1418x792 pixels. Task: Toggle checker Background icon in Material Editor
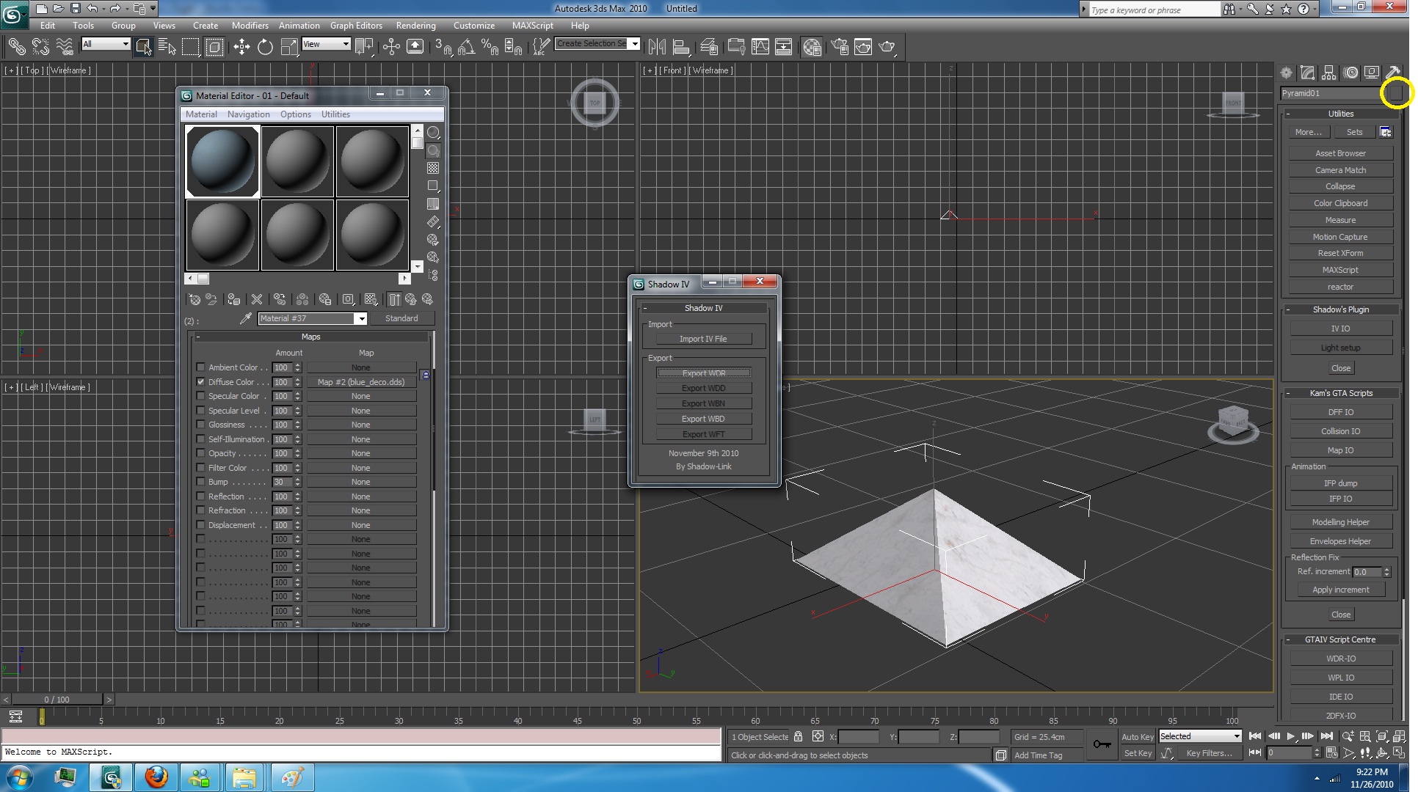point(433,168)
